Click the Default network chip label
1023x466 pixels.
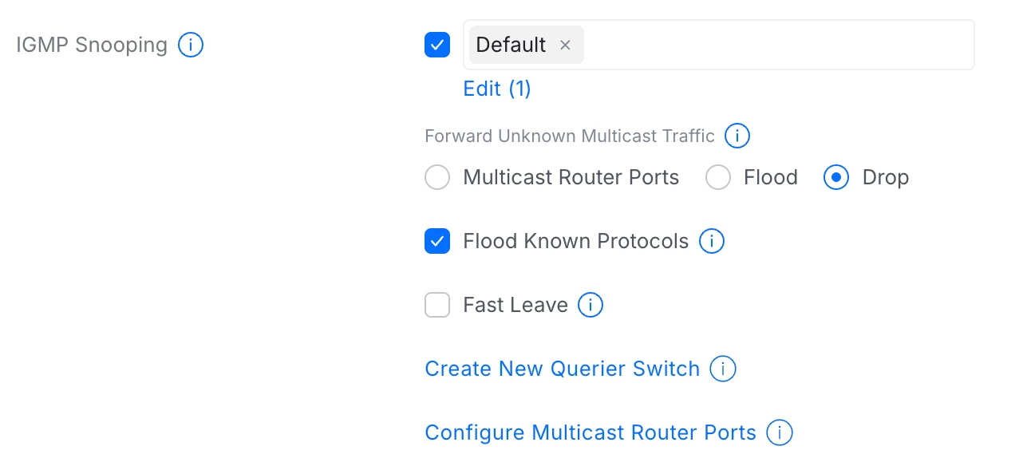click(x=511, y=45)
